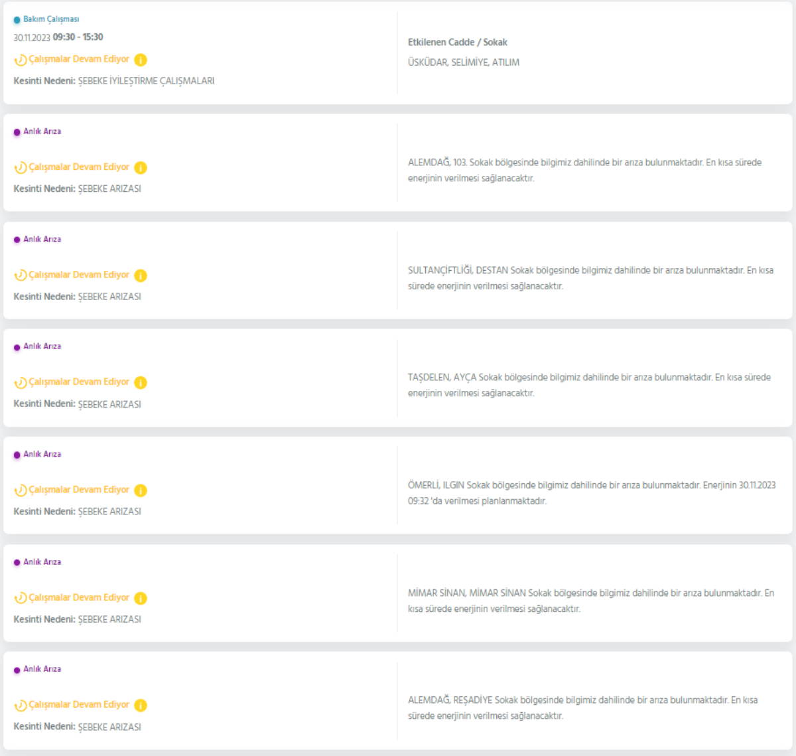Click the Anlık Arıza label in the ÖMERLİ card
The height and width of the screenshot is (756, 796).
click(x=42, y=454)
